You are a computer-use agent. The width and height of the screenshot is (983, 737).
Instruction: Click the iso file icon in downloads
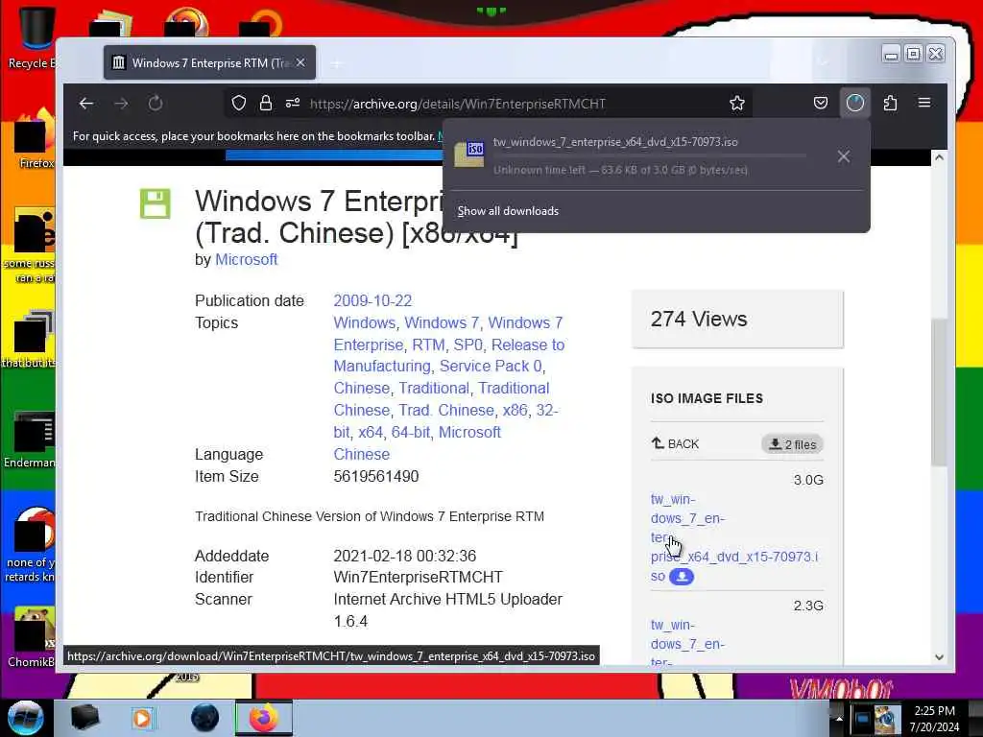[468, 155]
